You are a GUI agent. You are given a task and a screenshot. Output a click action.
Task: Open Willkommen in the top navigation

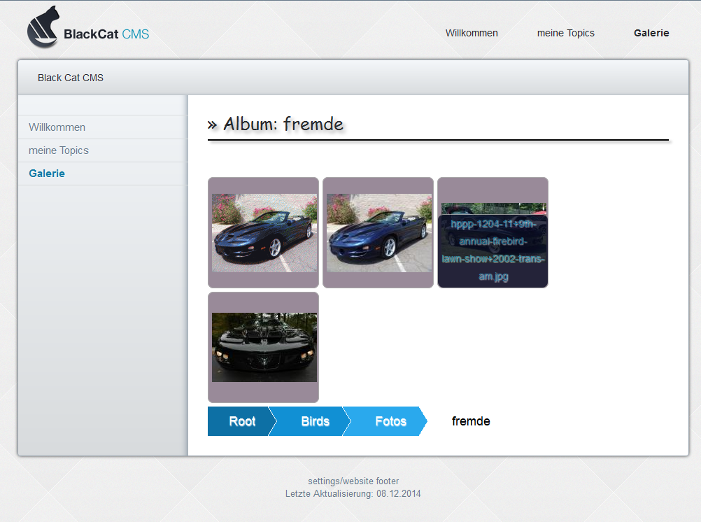(472, 33)
